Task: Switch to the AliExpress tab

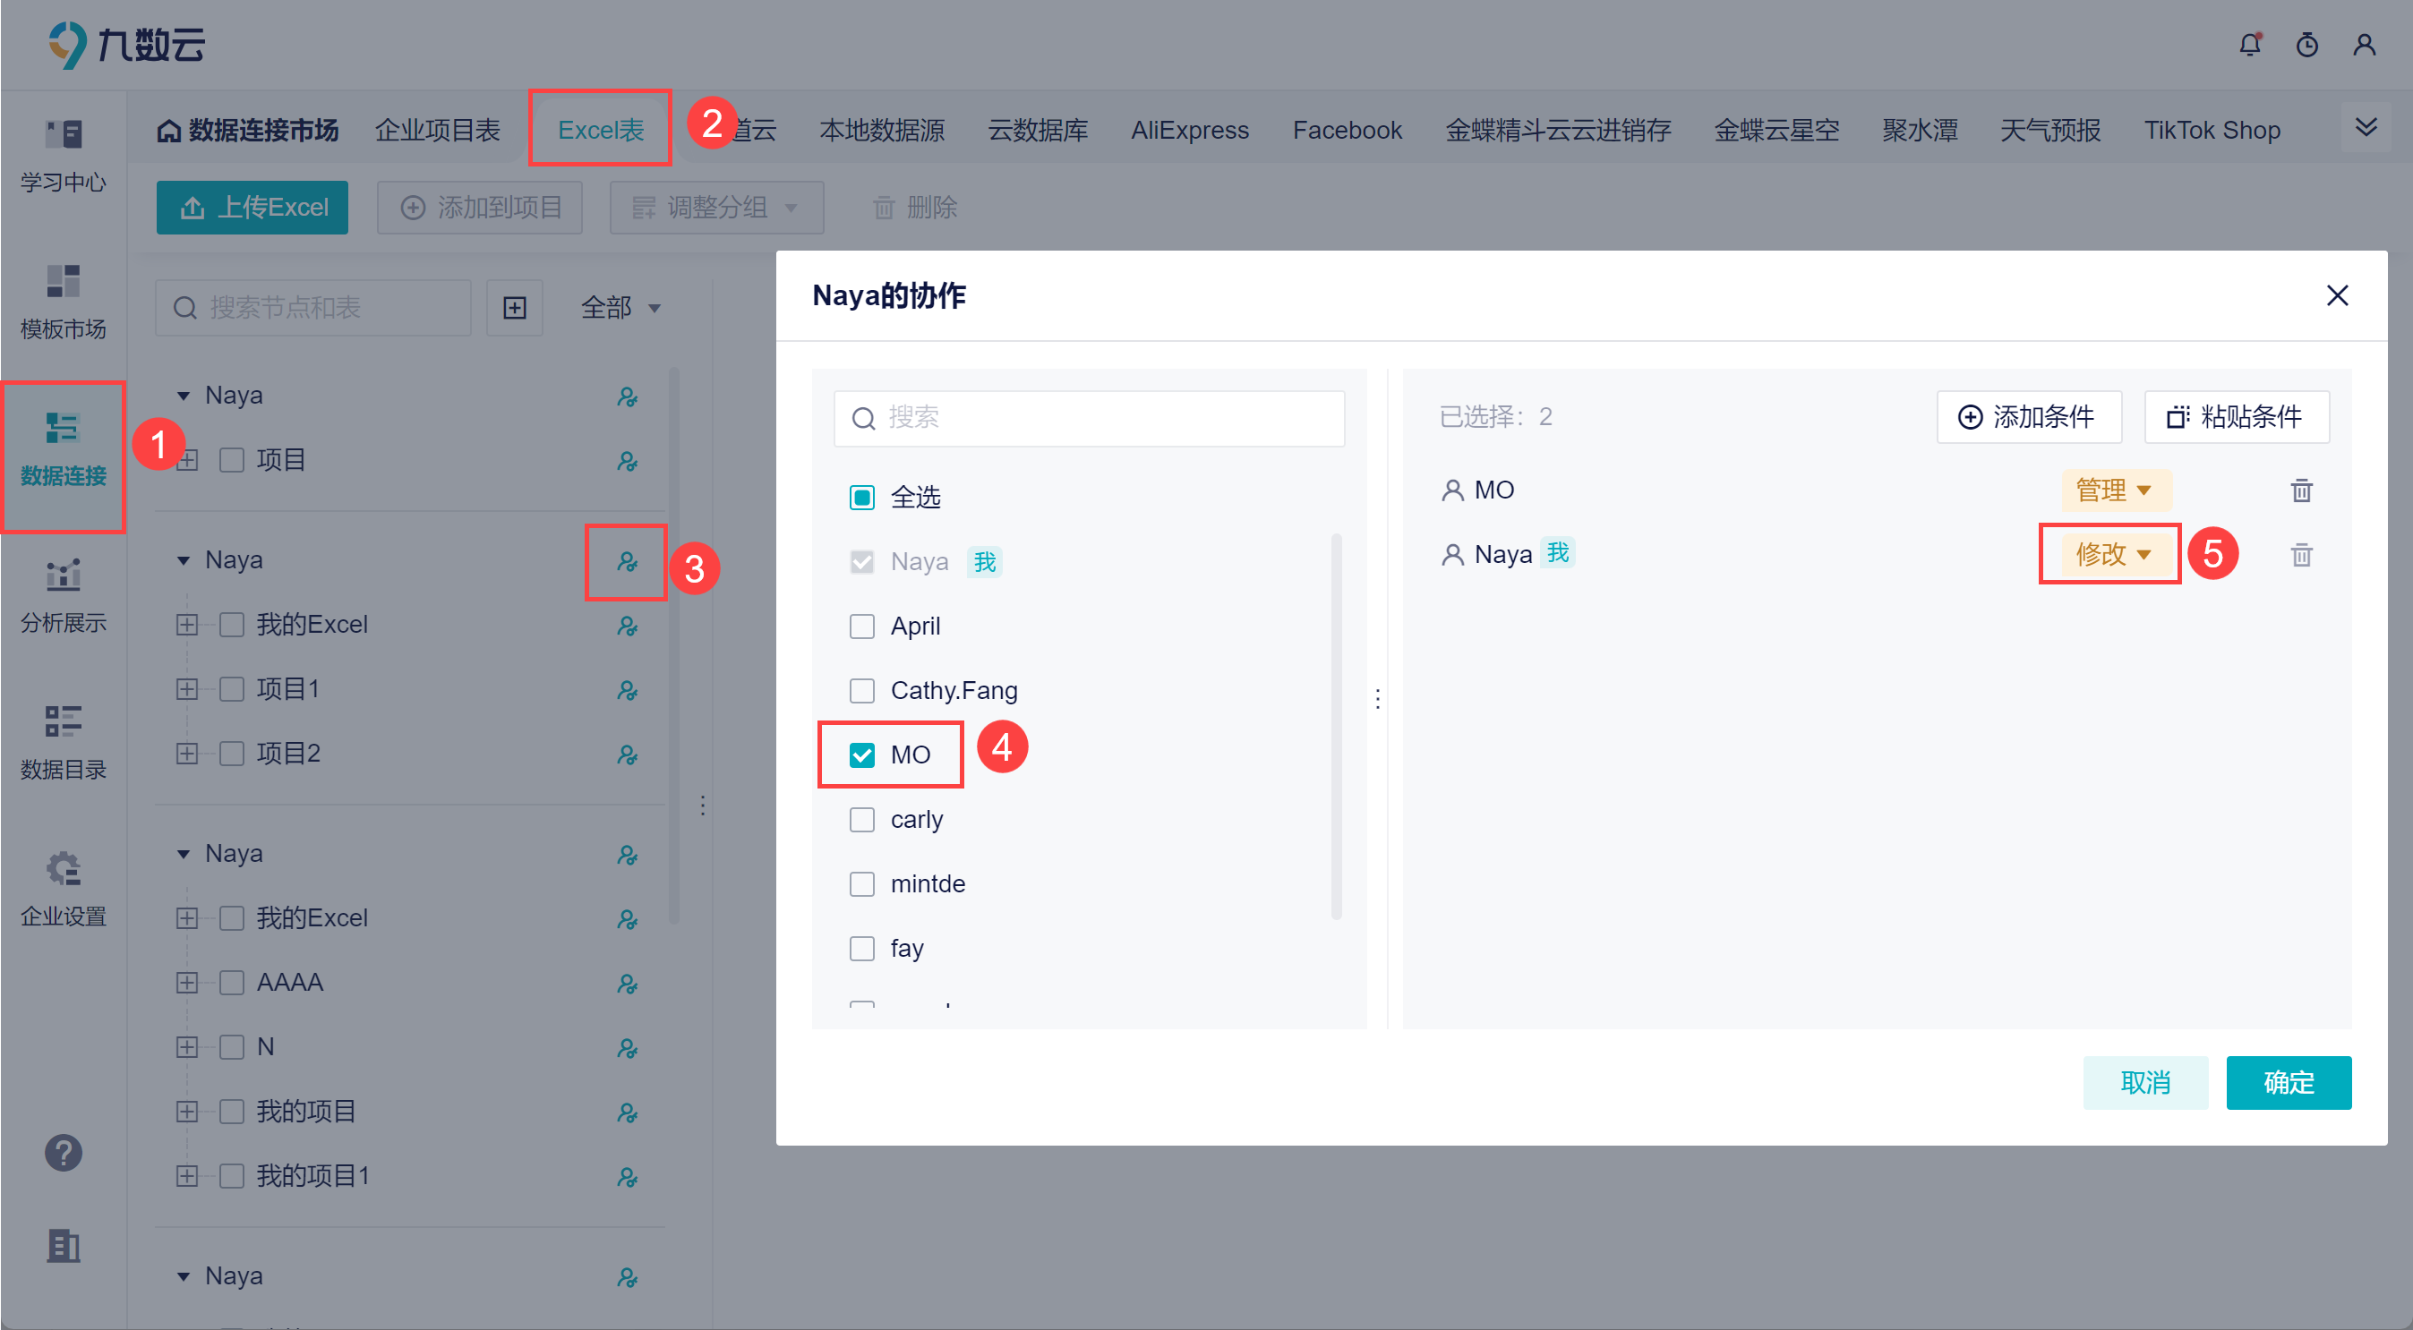Action: click(1190, 129)
